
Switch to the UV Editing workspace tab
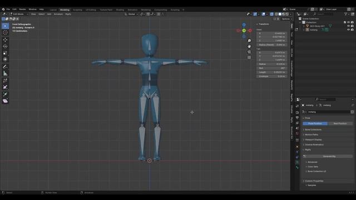tap(91, 10)
